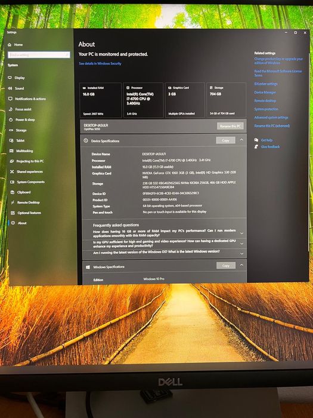Click the Home icon in Settings sidebar

click(x=10, y=45)
